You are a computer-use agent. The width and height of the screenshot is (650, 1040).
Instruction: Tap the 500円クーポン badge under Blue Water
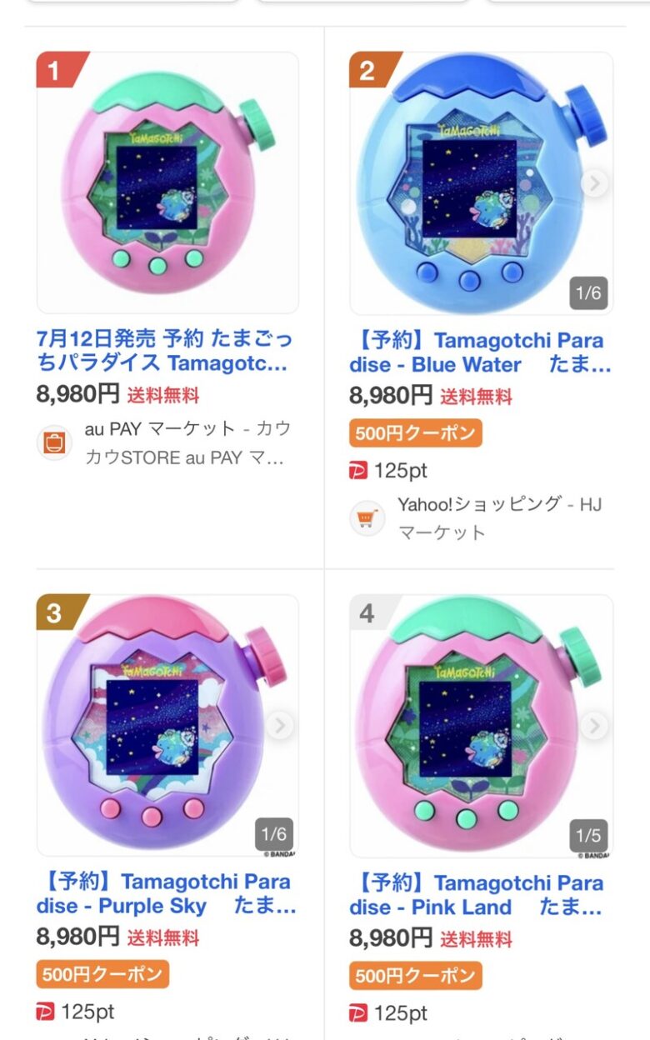[416, 433]
